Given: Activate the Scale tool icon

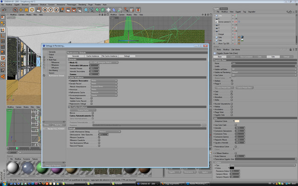Looking at the screenshot, I should [x=26, y=10].
